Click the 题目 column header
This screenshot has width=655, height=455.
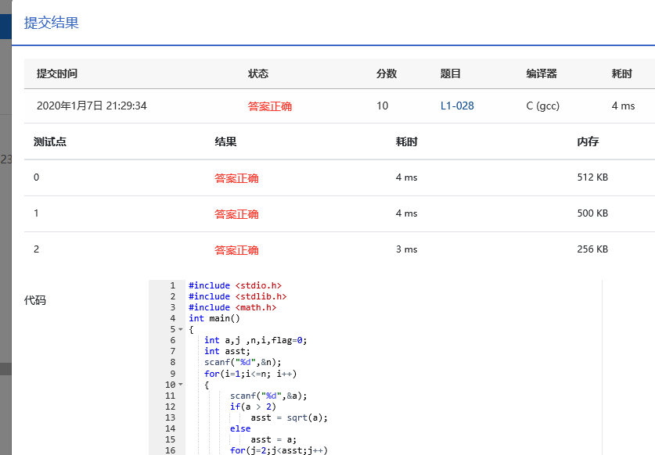pos(451,74)
